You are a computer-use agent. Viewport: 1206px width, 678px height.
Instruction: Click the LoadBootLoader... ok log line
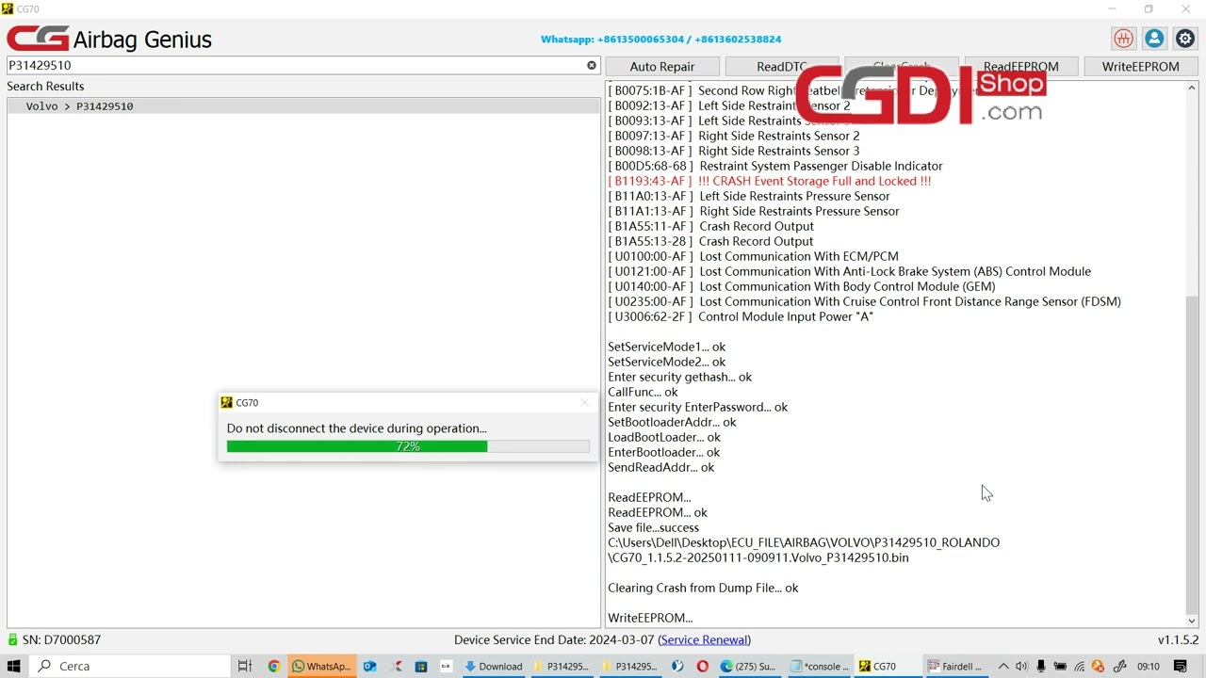[x=664, y=437]
